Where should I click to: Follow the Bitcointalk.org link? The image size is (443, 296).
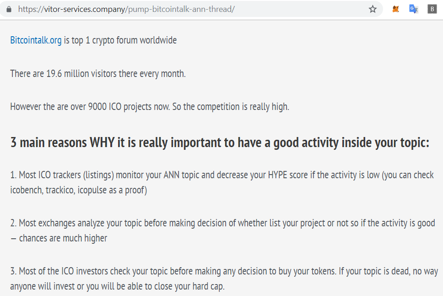pyautogui.click(x=36, y=40)
